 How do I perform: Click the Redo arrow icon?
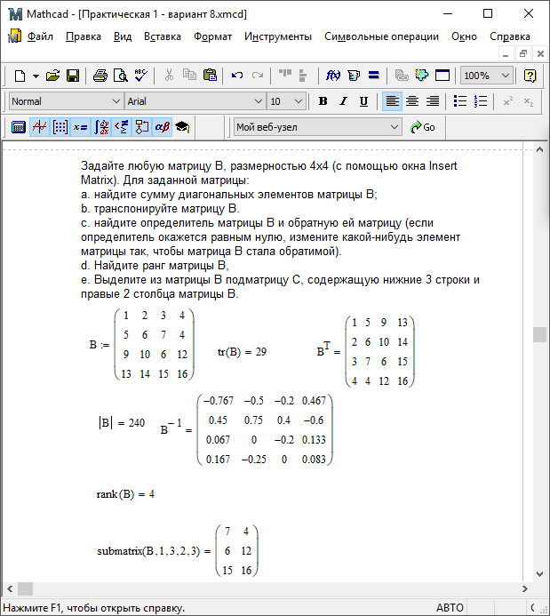pos(258,76)
